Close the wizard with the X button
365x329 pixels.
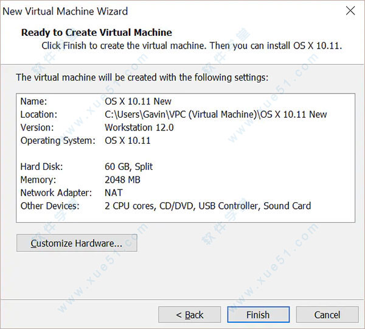pos(350,11)
